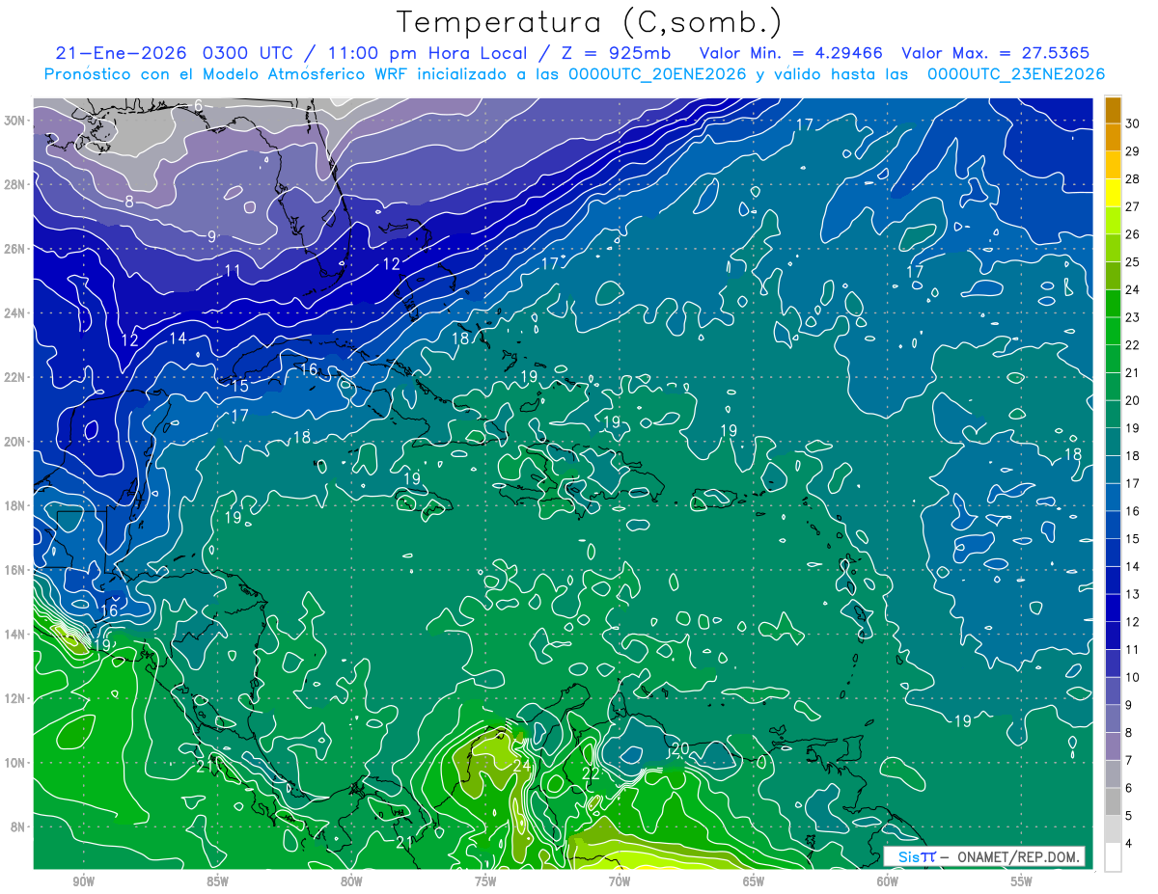Click the "11" contour label on the map
This screenshot has width=1158, height=894.
[x=232, y=271]
